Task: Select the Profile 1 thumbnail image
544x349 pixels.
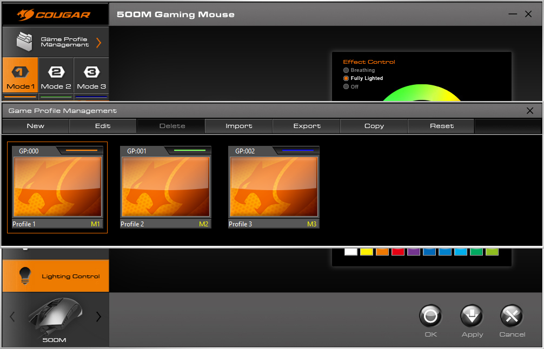Action: point(58,186)
